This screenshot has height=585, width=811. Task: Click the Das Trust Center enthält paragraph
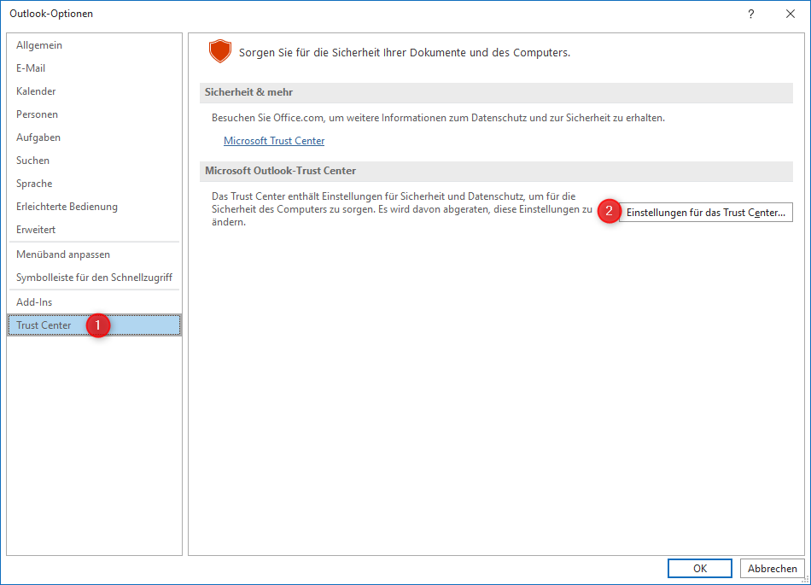(402, 209)
